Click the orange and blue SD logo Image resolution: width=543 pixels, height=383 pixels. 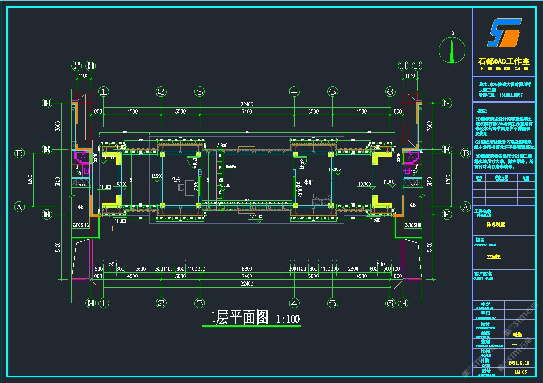pos(504,33)
